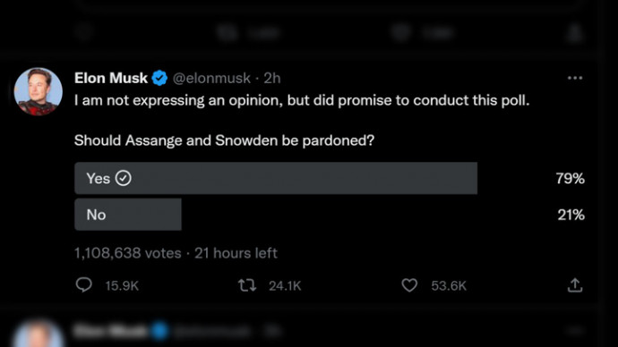Open the 2h timestamp link
The height and width of the screenshot is (347, 618).
272,79
